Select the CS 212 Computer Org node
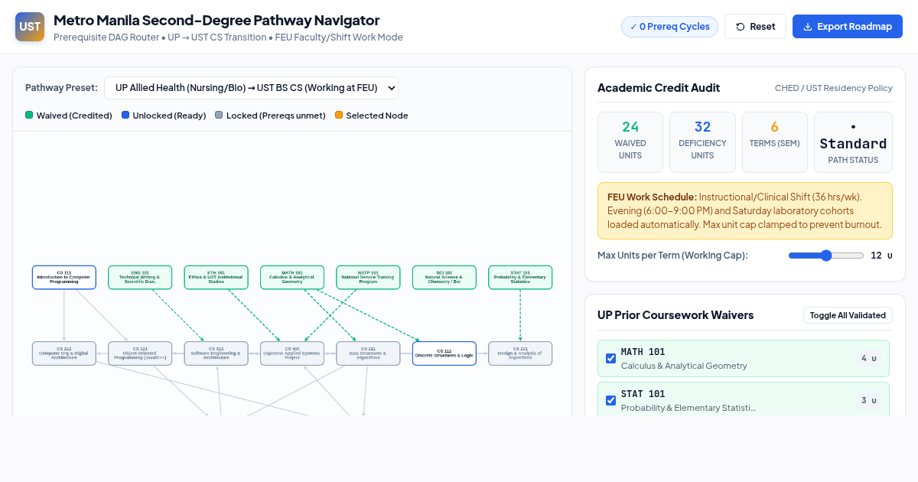The width and height of the screenshot is (918, 482). coord(64,353)
